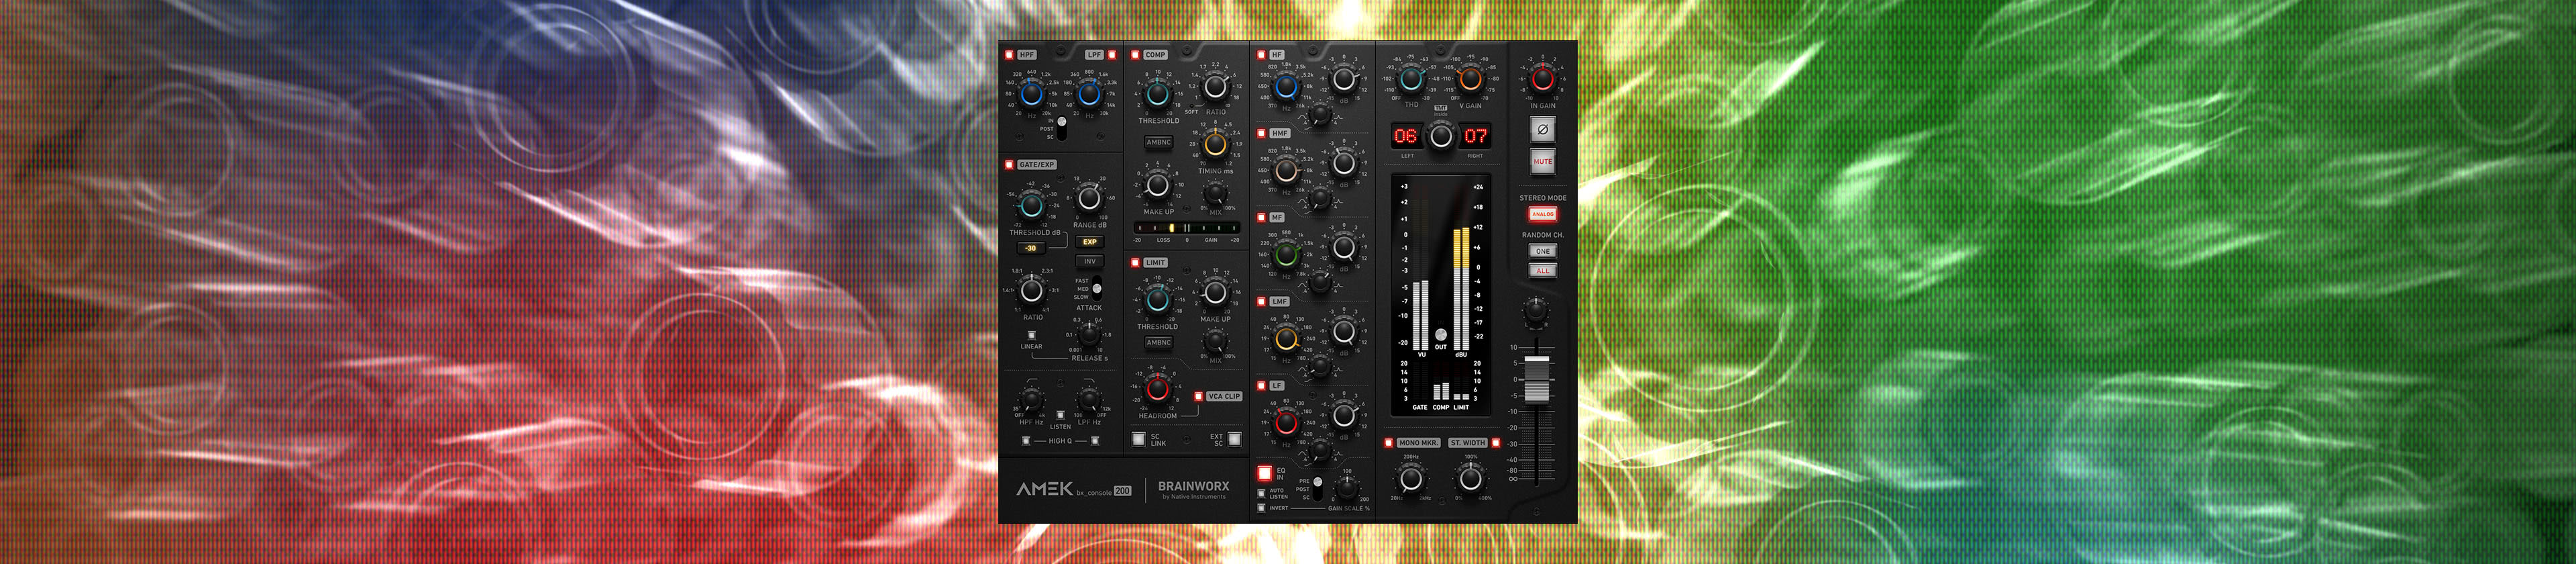
Task: Toggle the EQ IN switch
Action: [1264, 473]
